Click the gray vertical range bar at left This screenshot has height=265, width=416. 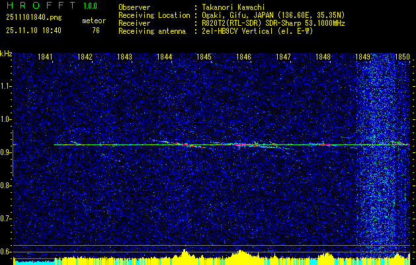pos(13,153)
